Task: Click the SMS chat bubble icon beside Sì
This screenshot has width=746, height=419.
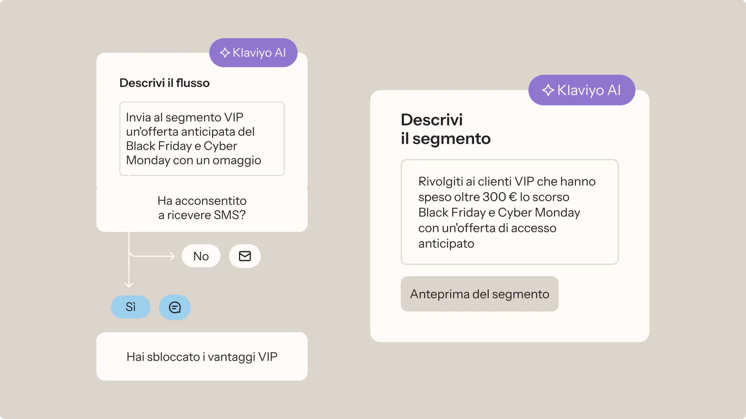Action: tap(175, 307)
